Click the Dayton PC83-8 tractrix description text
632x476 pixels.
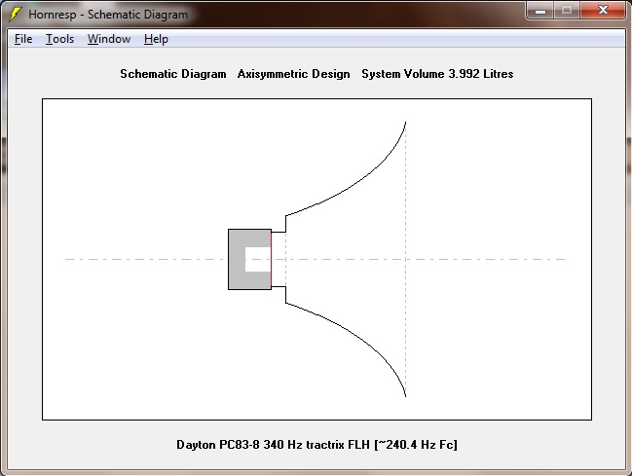tap(316, 445)
